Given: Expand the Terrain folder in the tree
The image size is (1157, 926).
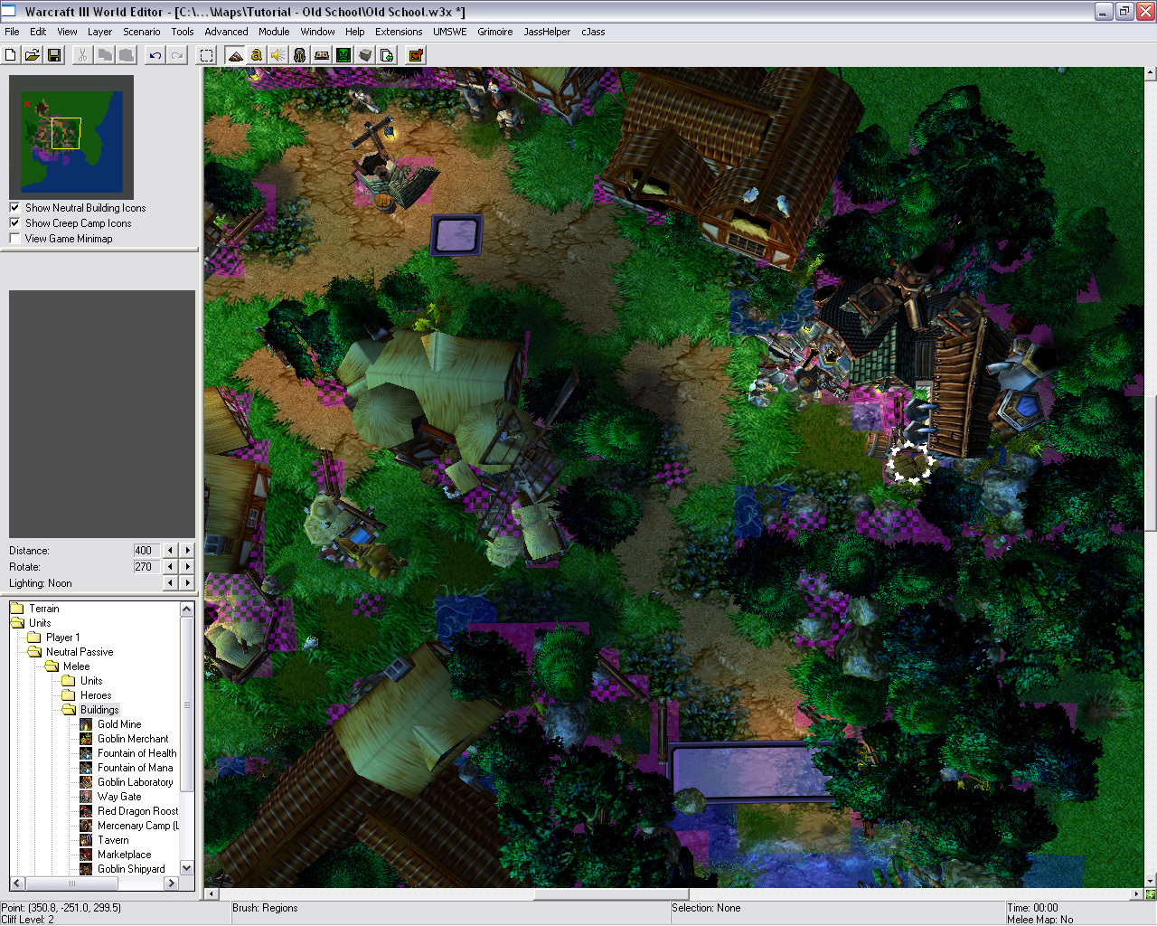Looking at the screenshot, I should pyautogui.click(x=17, y=609).
